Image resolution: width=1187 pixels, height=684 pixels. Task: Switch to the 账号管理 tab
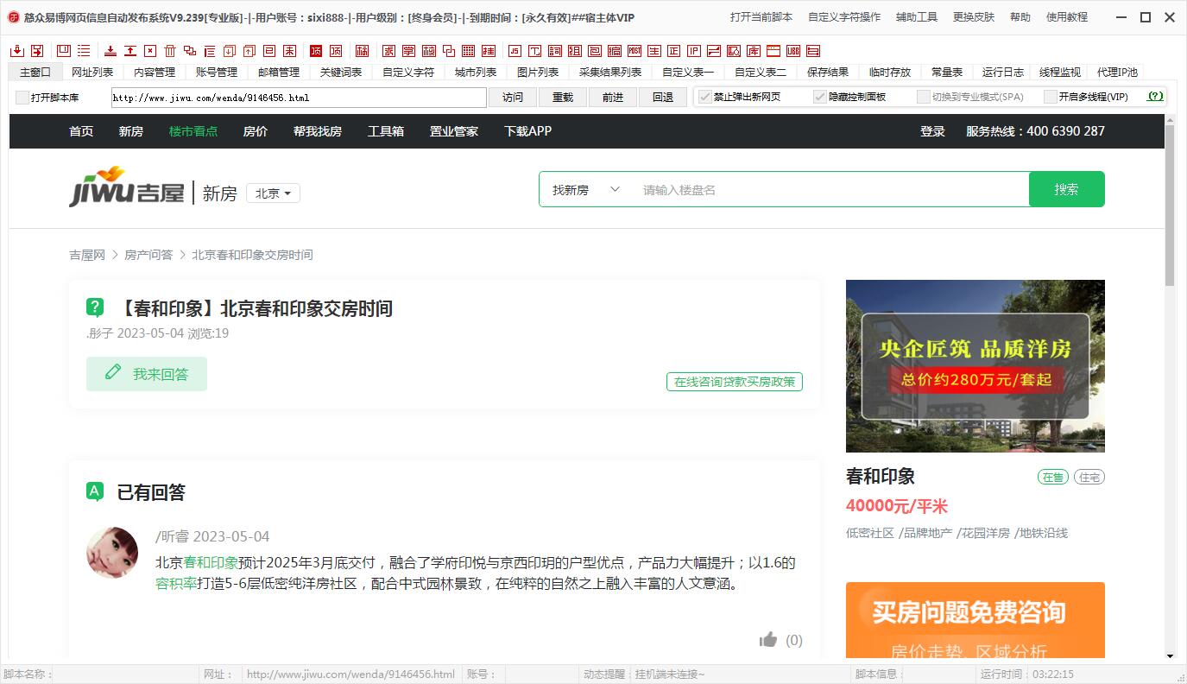coord(217,73)
